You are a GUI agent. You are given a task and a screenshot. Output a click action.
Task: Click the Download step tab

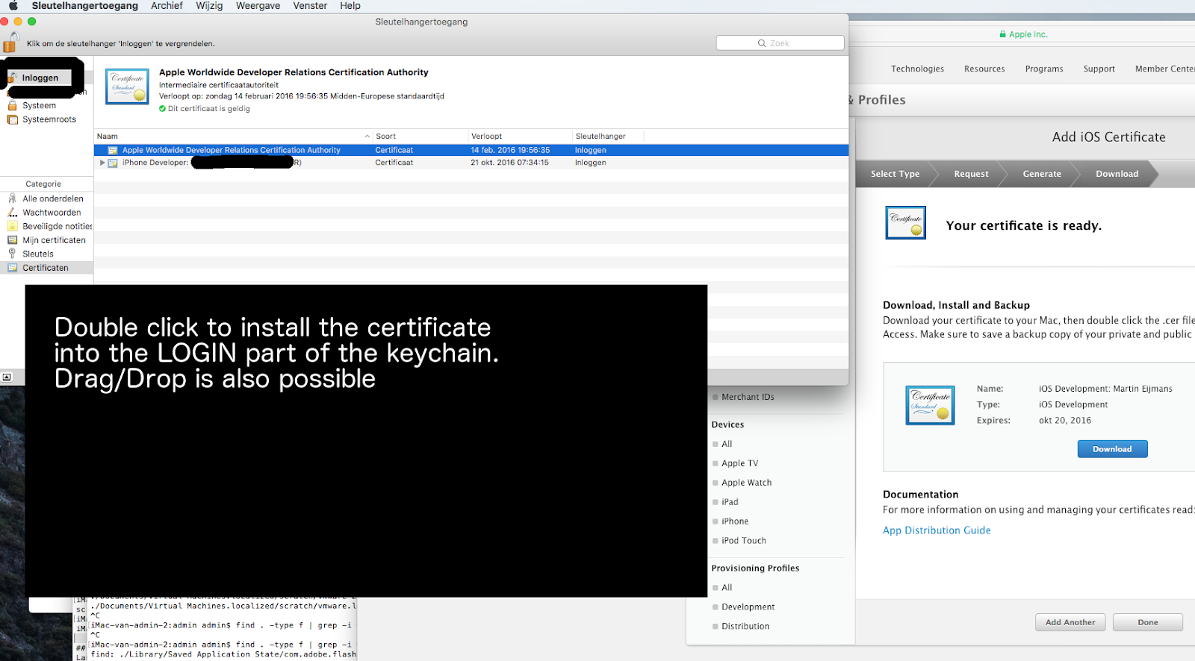coord(1117,174)
